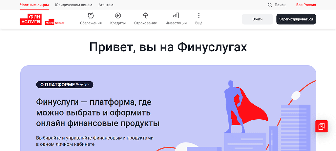Open the Инвестиции bar chart icon
336x151 pixels.
coord(176,16)
